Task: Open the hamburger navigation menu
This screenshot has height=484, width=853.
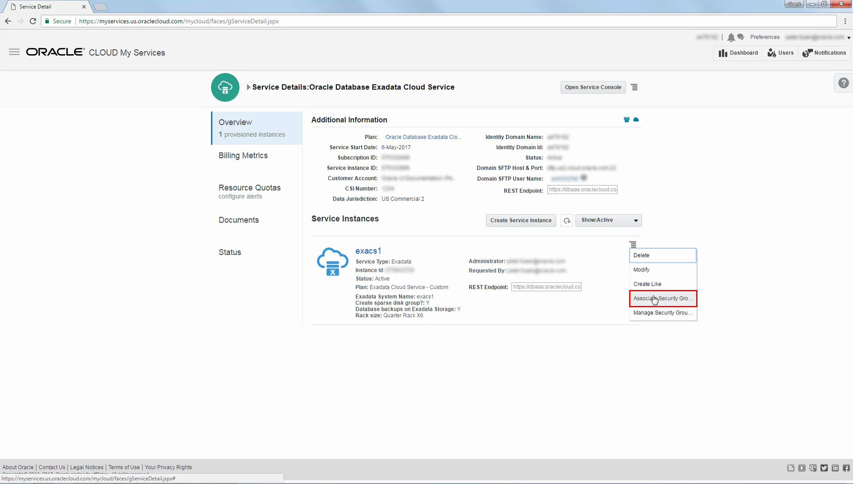Action: pyautogui.click(x=14, y=52)
